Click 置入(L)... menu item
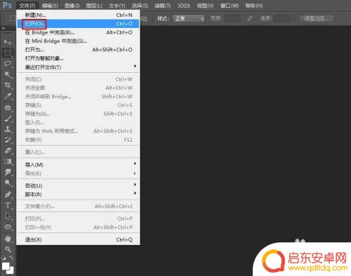This screenshot has height=276, width=351. pyautogui.click(x=78, y=152)
